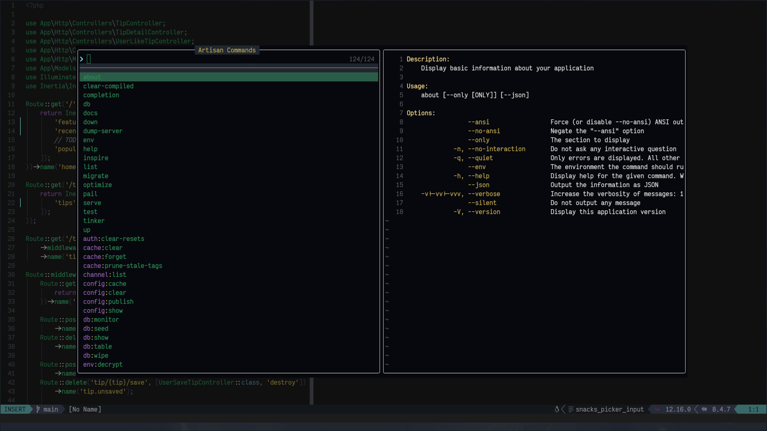Viewport: 767px width, 431px height.
Task: Click the Linux penguin icon in statusline
Action: pos(557,409)
